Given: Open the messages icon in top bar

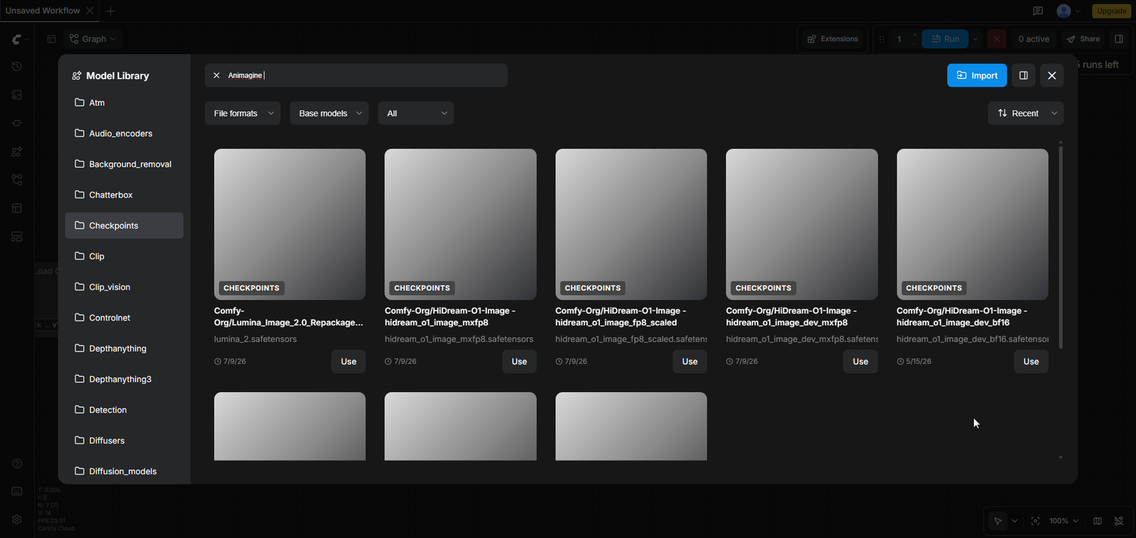Looking at the screenshot, I should tap(1038, 11).
